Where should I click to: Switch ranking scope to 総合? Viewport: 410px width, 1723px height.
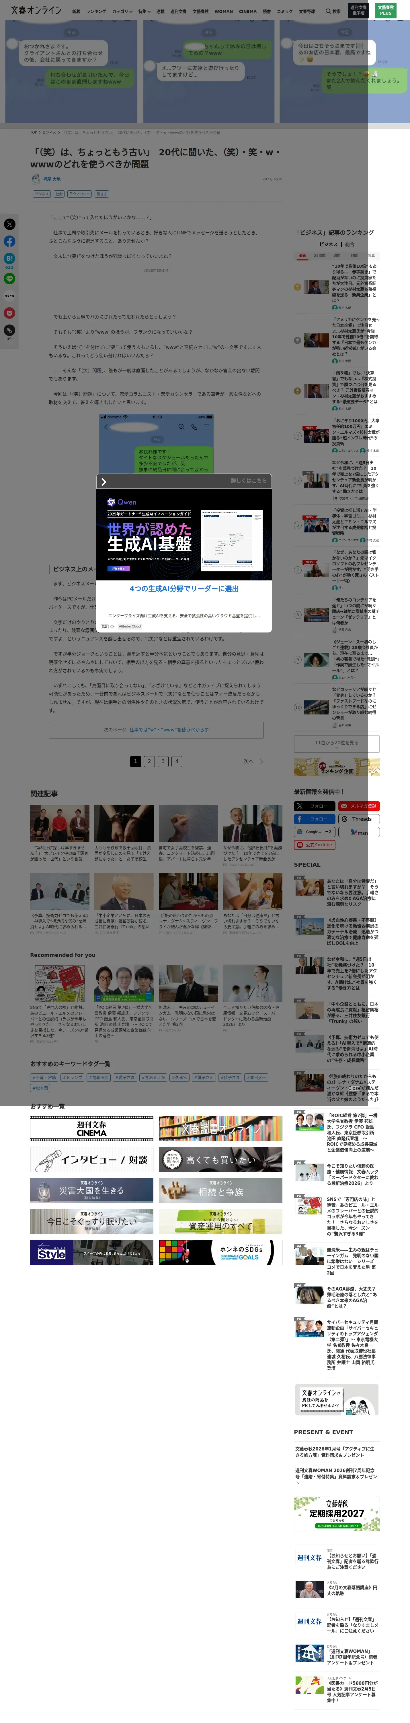pyautogui.click(x=350, y=244)
